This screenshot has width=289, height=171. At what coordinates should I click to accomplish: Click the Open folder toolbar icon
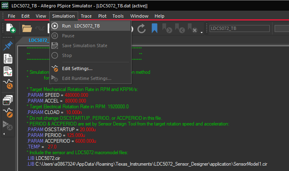tap(27, 28)
